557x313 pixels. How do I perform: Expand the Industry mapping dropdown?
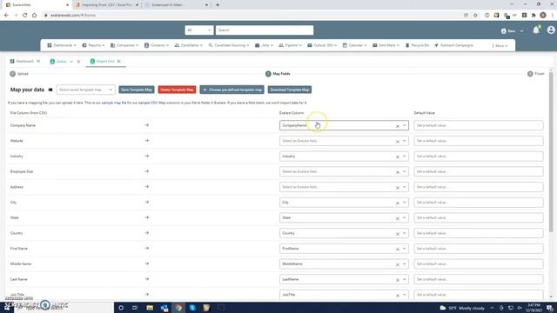point(404,156)
